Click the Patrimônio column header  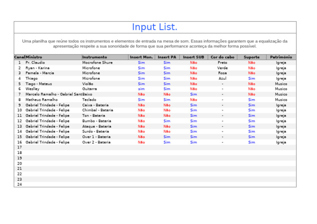(281, 57)
